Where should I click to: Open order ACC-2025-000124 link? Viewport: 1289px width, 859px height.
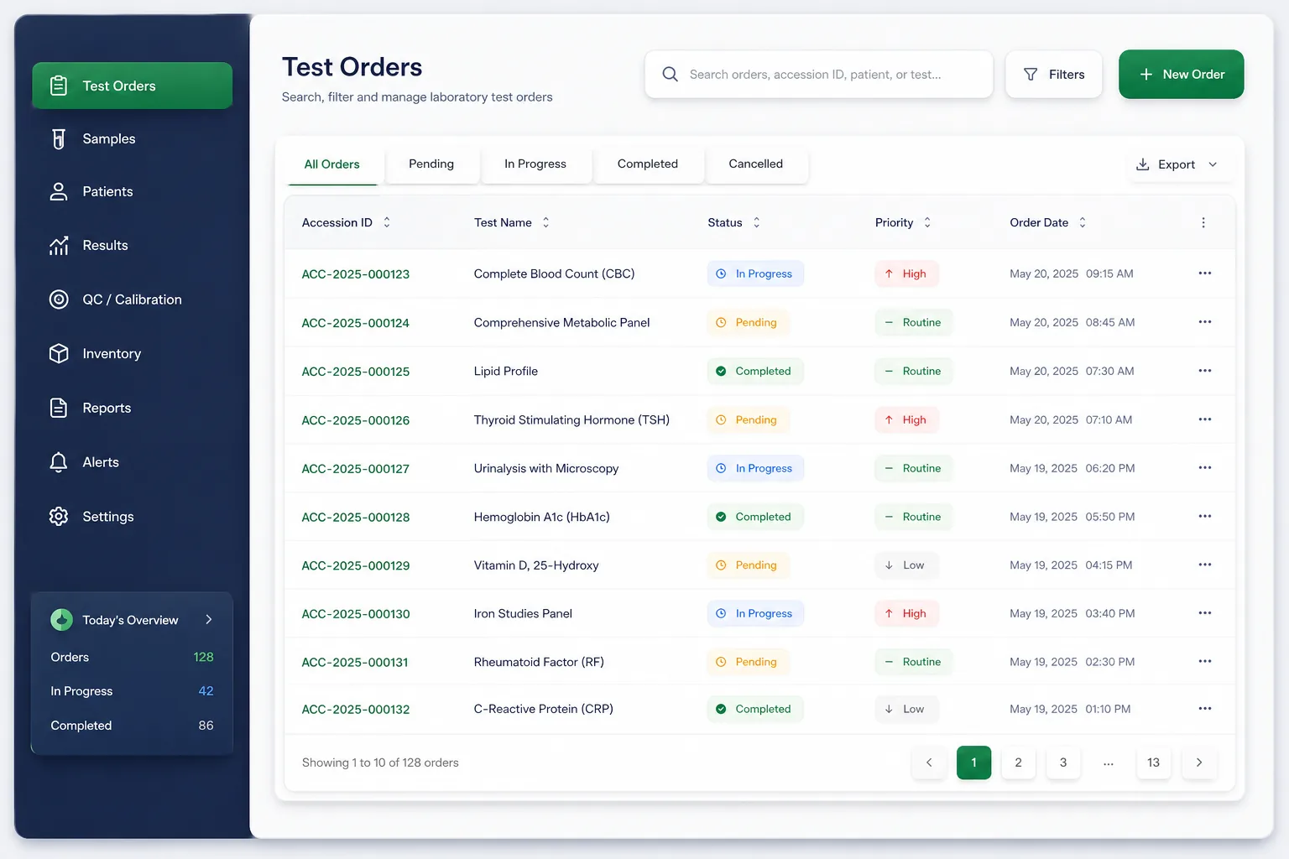356,323
